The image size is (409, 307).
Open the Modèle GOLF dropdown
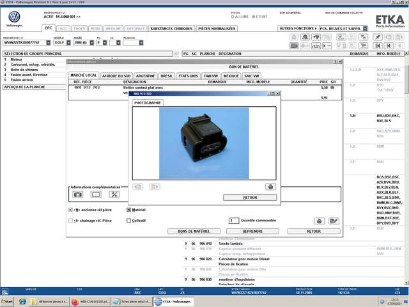[68, 43]
